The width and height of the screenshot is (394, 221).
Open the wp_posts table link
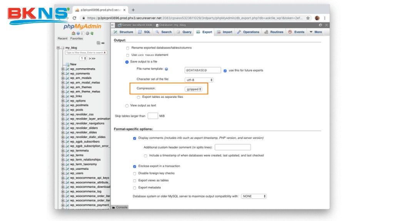point(76,110)
